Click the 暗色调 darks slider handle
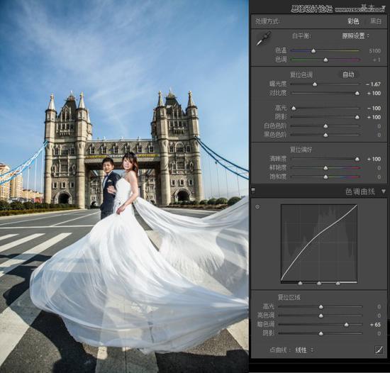The height and width of the screenshot is (373, 390). (346, 325)
